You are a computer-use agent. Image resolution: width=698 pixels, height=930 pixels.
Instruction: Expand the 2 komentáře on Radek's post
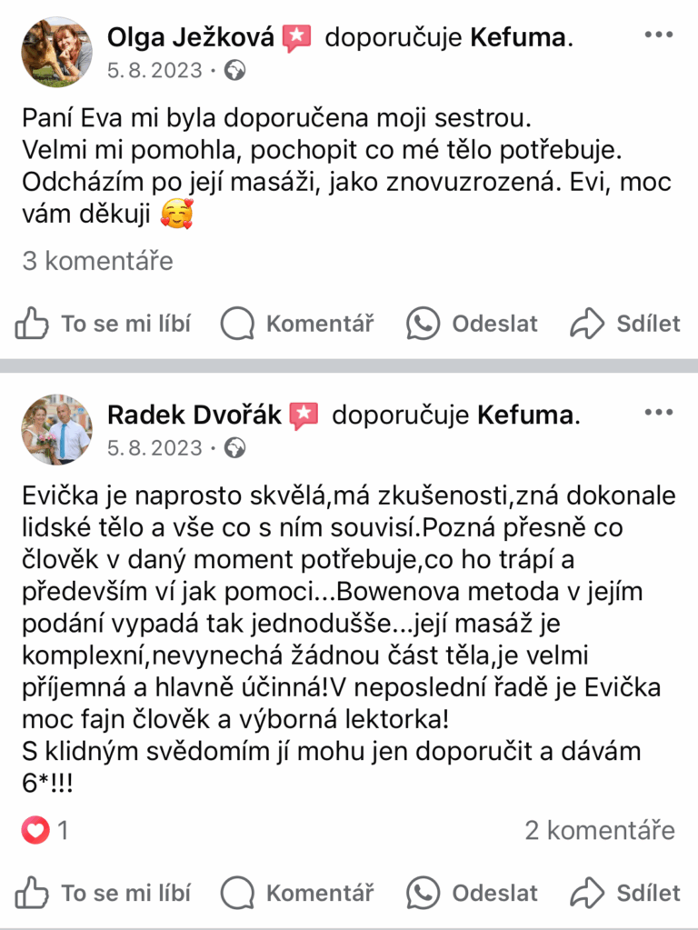click(x=600, y=830)
